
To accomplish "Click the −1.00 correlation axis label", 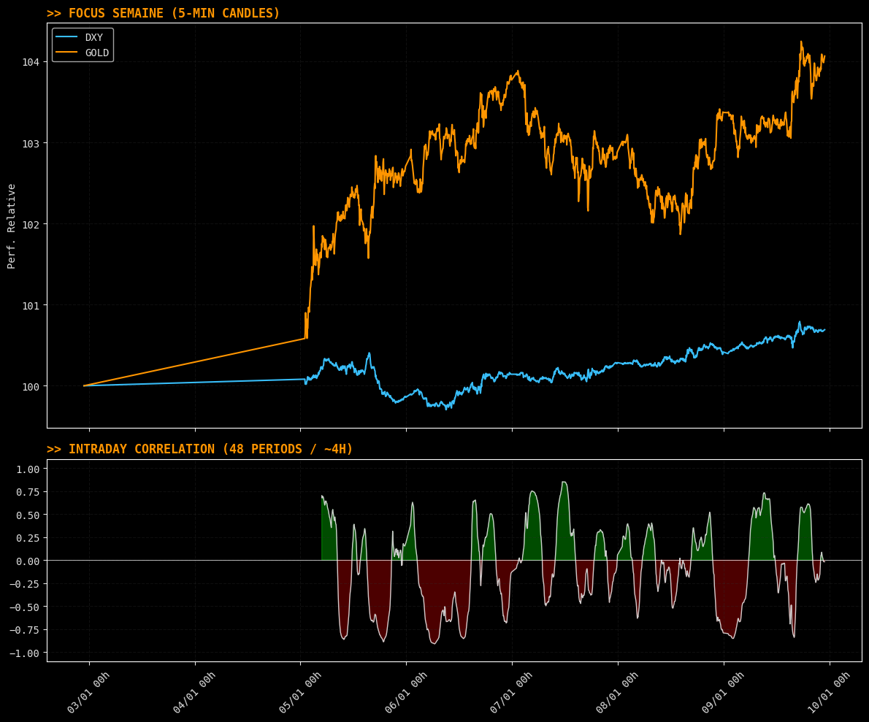I will tap(24, 653).
